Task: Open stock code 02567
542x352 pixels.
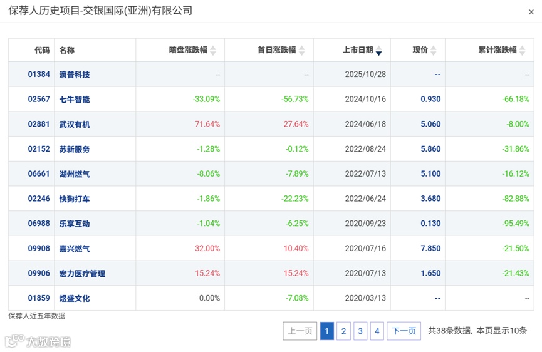Action: [39, 99]
